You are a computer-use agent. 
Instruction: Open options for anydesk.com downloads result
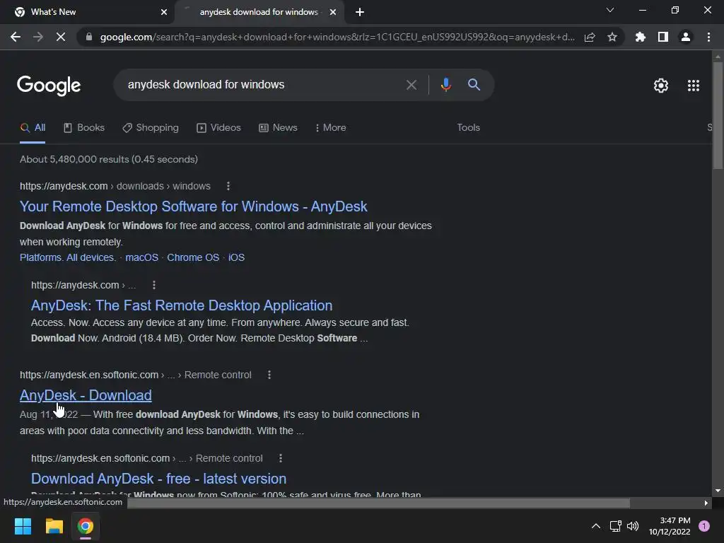pyautogui.click(x=228, y=186)
